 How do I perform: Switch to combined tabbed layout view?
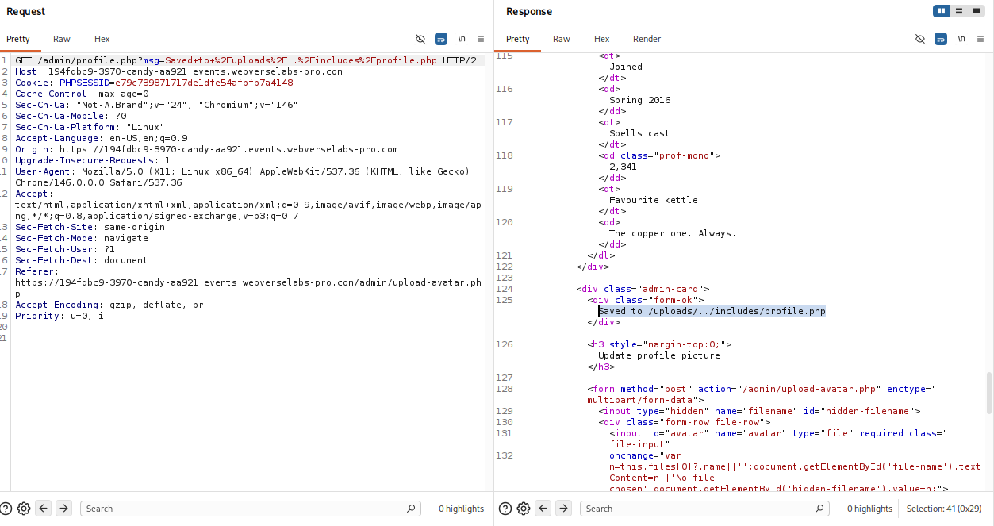click(976, 11)
